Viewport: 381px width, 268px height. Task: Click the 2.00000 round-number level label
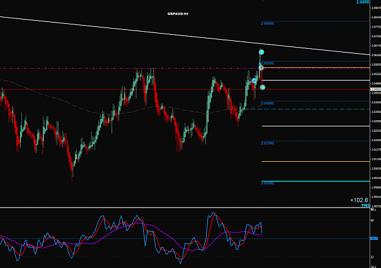tap(268, 183)
